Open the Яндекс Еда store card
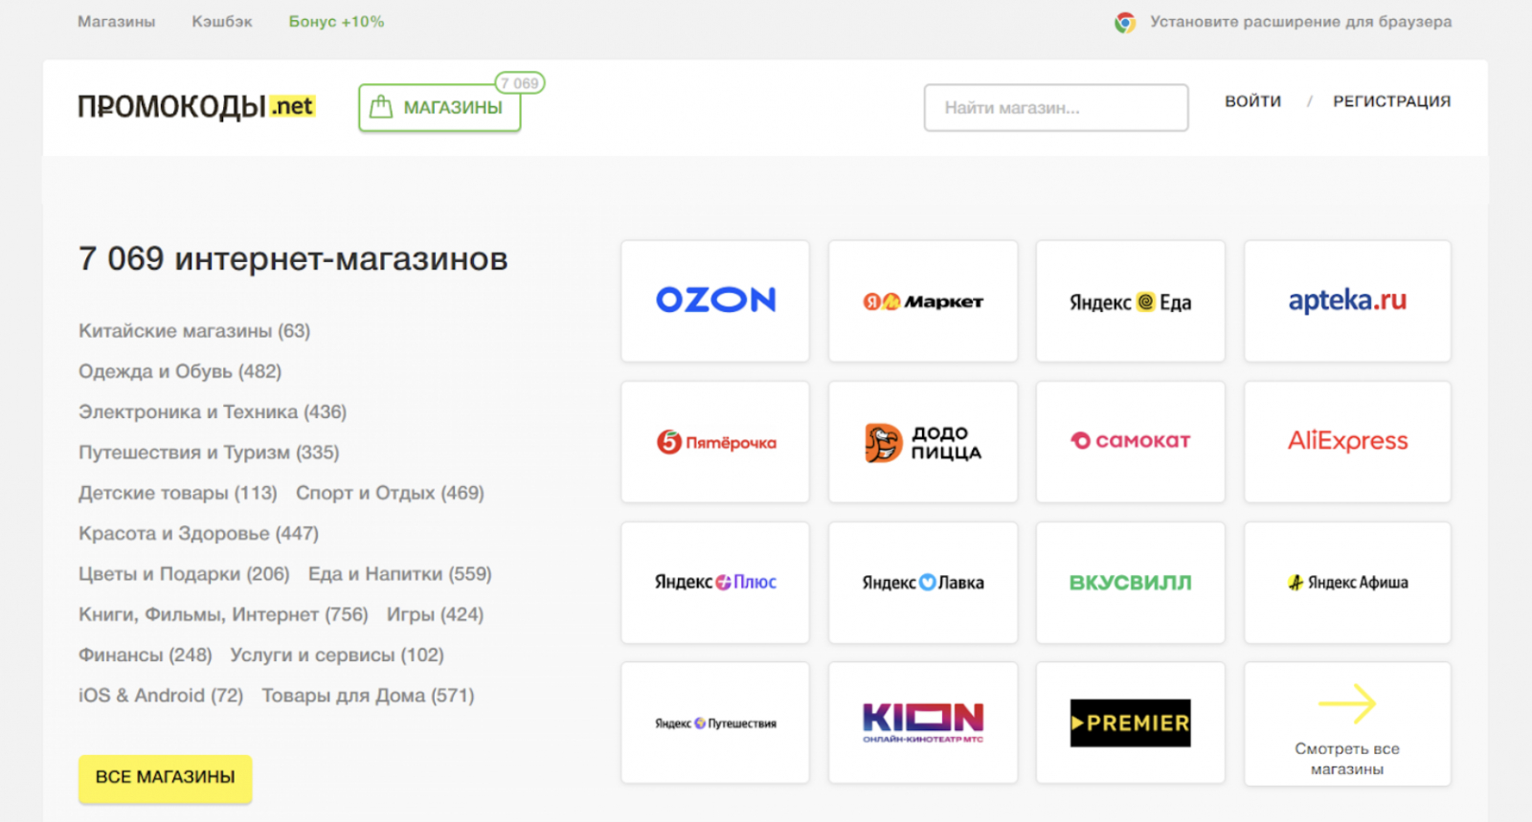The image size is (1532, 822). (x=1131, y=300)
